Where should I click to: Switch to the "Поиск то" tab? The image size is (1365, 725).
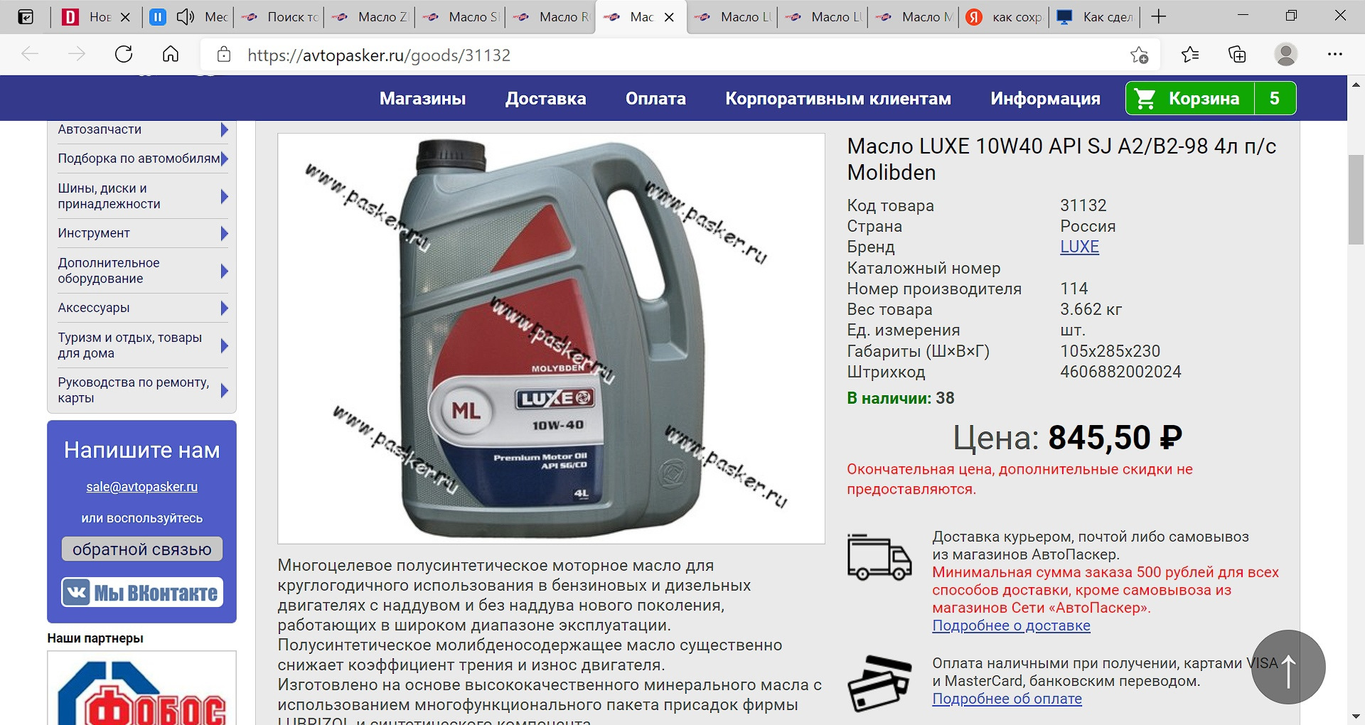pyautogui.click(x=279, y=17)
